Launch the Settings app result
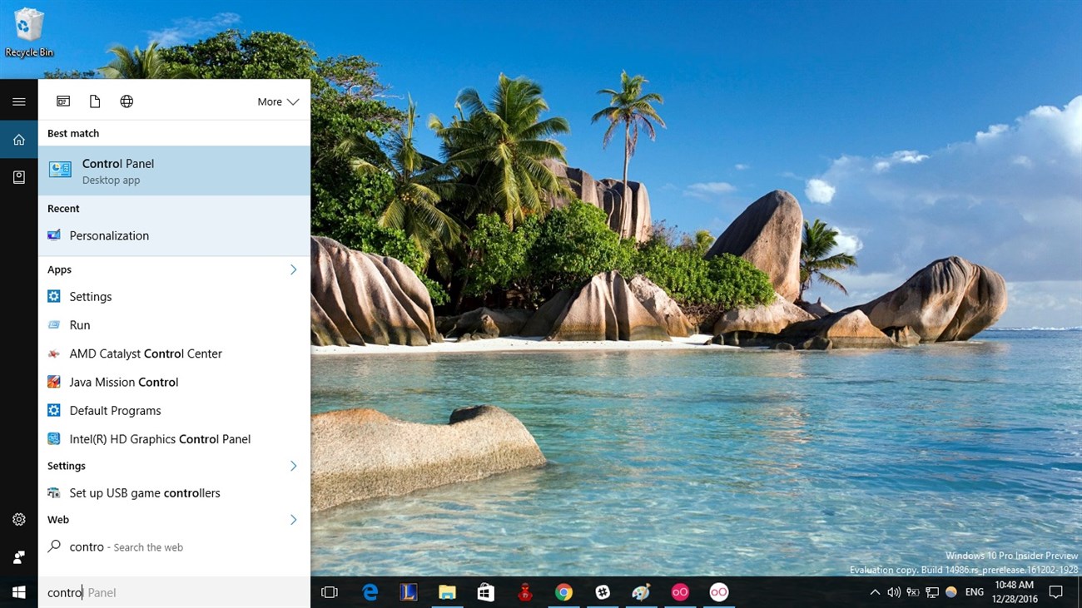The height and width of the screenshot is (608, 1082). pyautogui.click(x=174, y=297)
